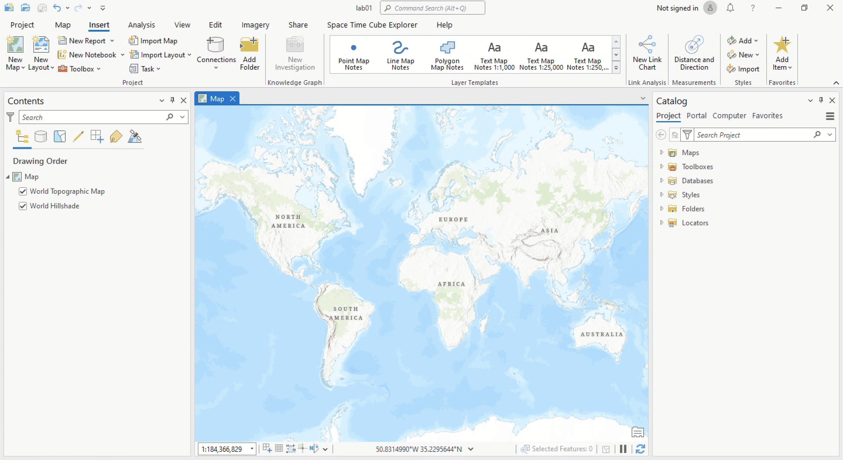
Task: Uncheck the World Topographic Map layer
Action: coord(23,191)
